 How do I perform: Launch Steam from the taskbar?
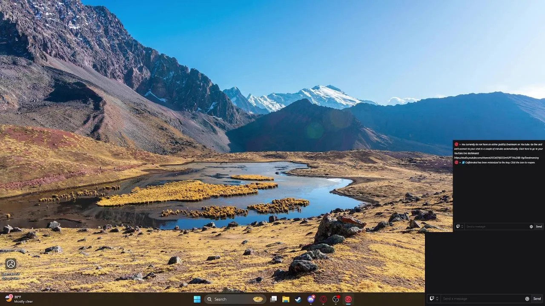pyautogui.click(x=298, y=299)
